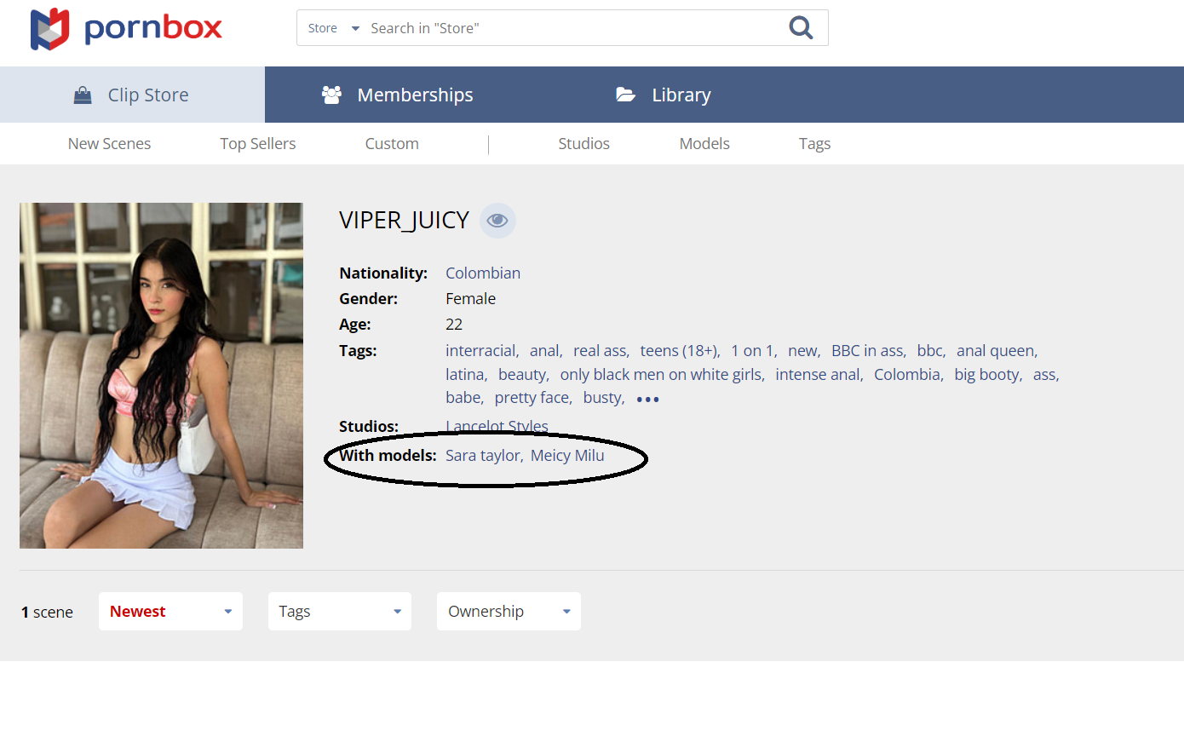Click the Clip Store shopping bag icon

(83, 95)
